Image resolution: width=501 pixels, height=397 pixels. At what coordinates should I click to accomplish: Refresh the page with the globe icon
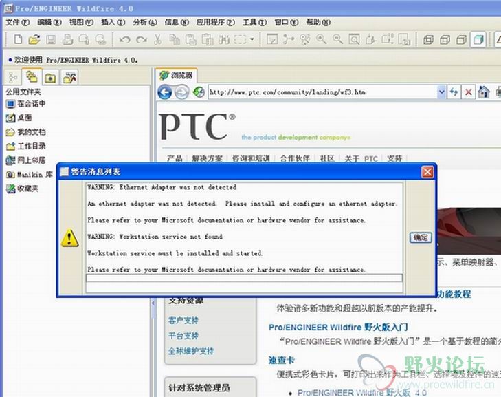199,92
